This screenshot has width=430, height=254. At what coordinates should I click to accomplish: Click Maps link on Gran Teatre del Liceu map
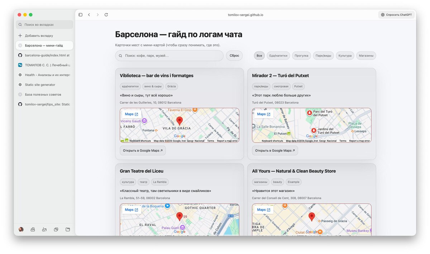tap(132, 210)
